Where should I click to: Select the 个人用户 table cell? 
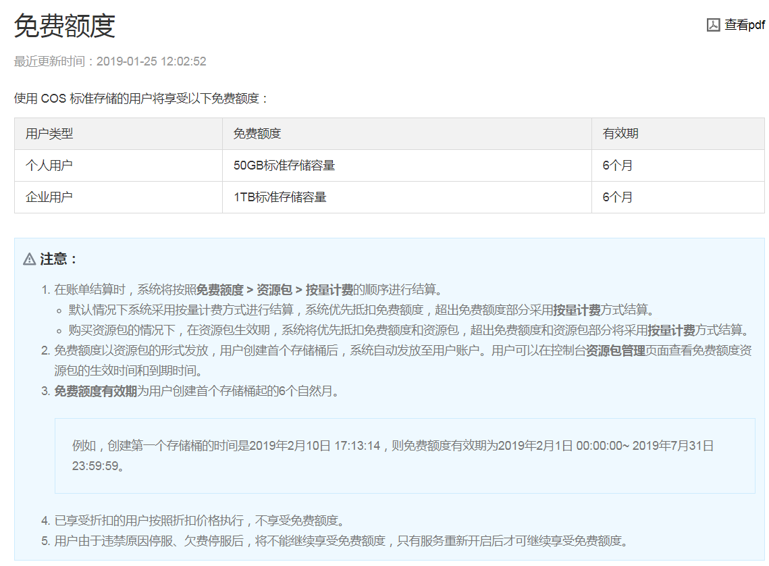(x=118, y=165)
